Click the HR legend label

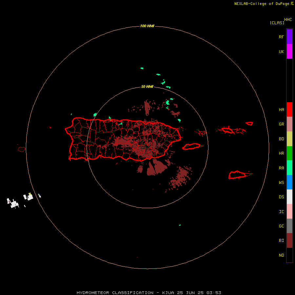click(281, 153)
